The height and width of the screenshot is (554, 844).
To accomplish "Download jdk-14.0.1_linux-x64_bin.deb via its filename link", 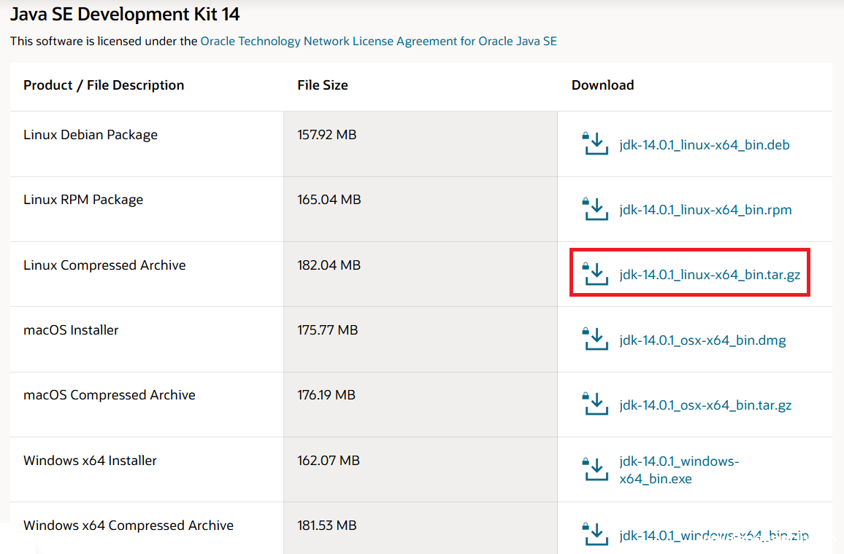I will click(704, 144).
